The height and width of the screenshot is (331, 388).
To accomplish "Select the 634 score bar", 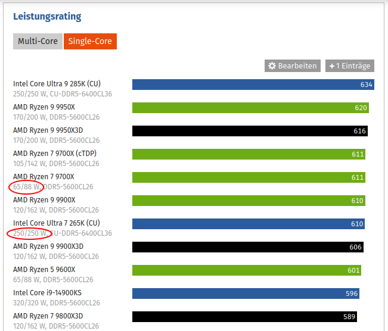I will [x=253, y=85].
